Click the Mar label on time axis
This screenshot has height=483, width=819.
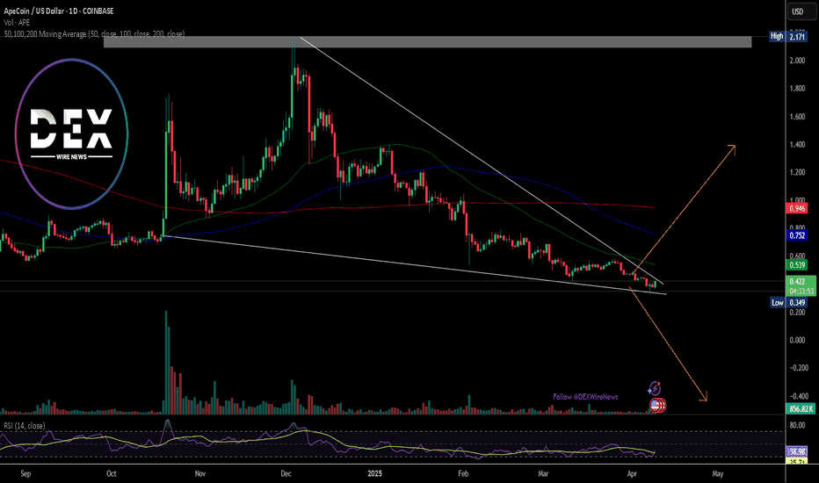pos(543,473)
